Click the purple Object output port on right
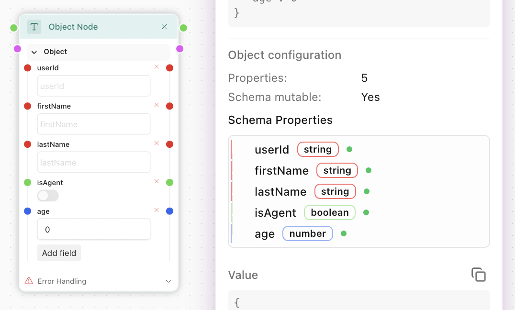Viewport: 515px width, 310px height. pyautogui.click(x=180, y=49)
